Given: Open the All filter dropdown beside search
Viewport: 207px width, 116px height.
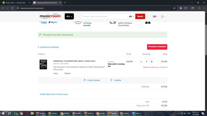Looking at the screenshot, I should [x=131, y=16].
